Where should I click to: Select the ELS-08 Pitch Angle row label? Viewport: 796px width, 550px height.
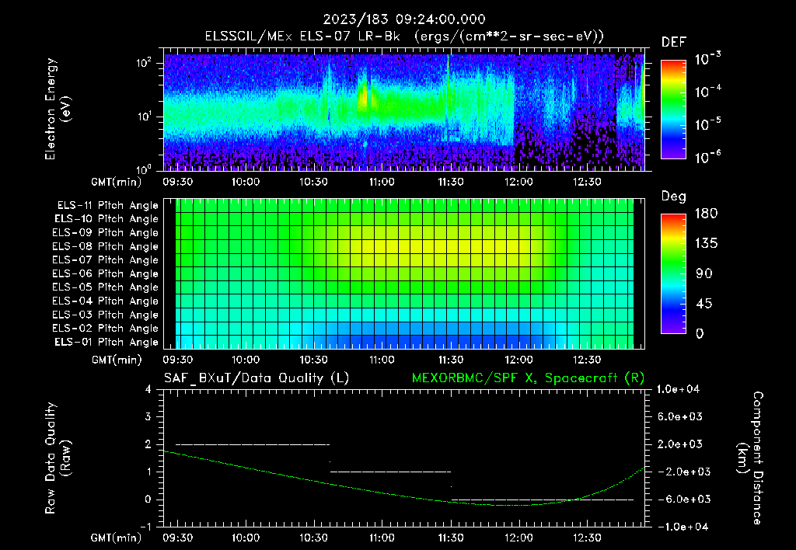[x=106, y=246]
